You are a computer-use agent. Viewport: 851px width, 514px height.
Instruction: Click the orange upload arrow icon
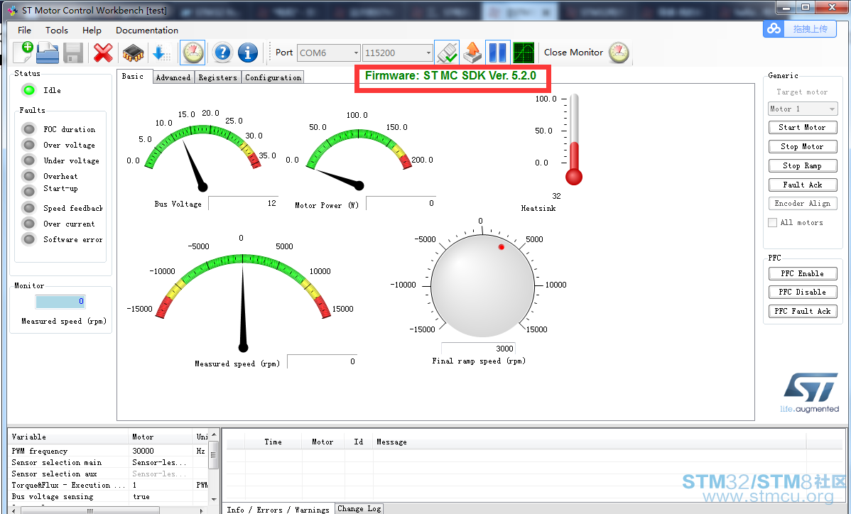[472, 53]
